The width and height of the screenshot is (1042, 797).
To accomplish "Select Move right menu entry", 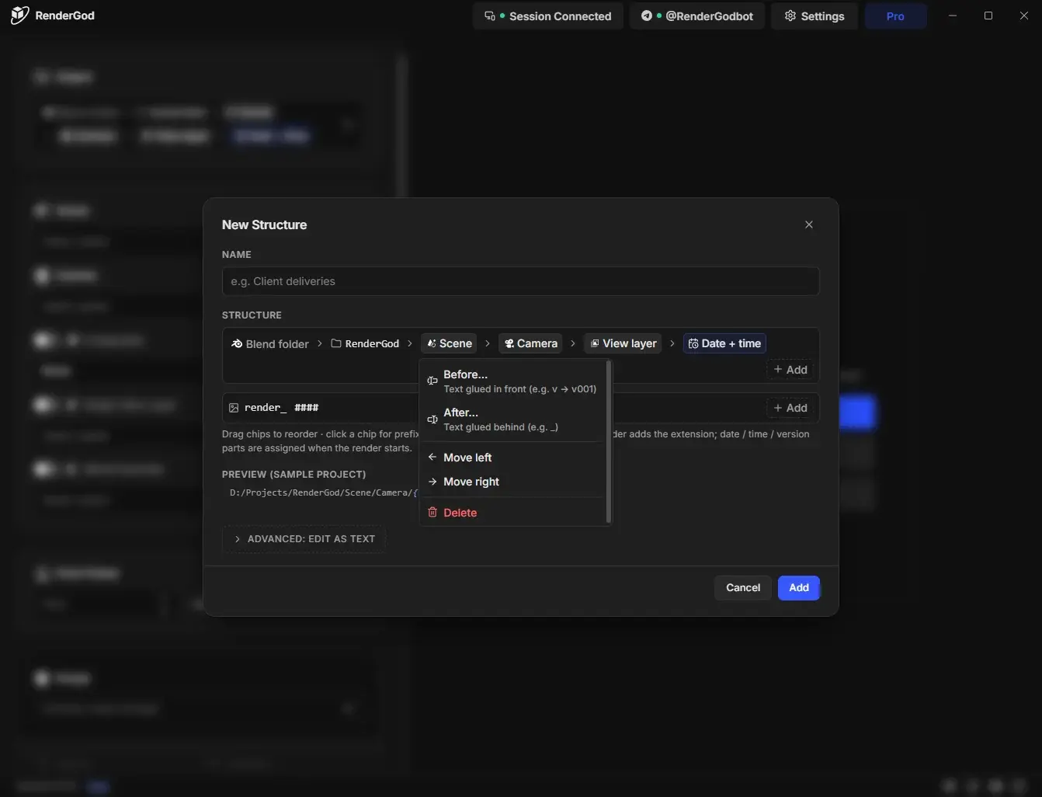I will [512, 482].
